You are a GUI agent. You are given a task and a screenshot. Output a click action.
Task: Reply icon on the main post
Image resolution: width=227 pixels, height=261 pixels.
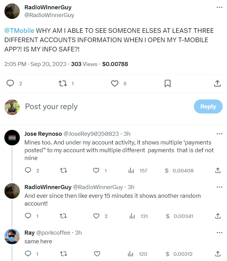[11, 83]
